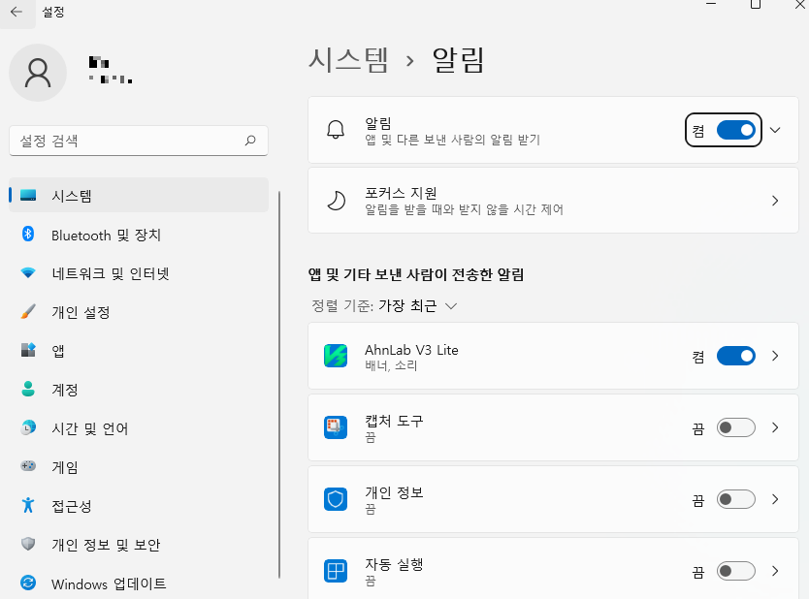Click the Windows 업데이트 icon

click(23, 584)
